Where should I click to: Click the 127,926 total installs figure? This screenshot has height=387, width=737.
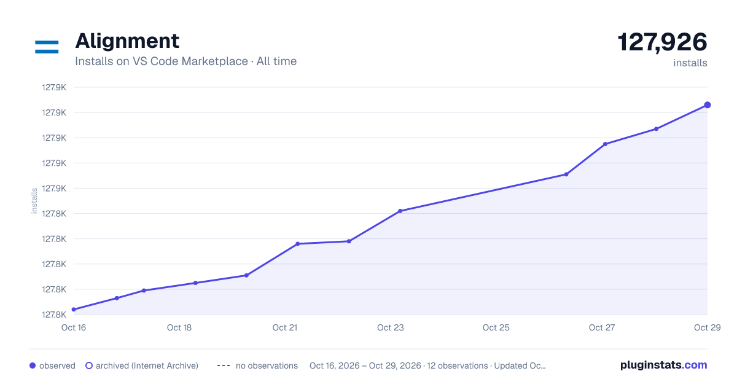click(662, 42)
